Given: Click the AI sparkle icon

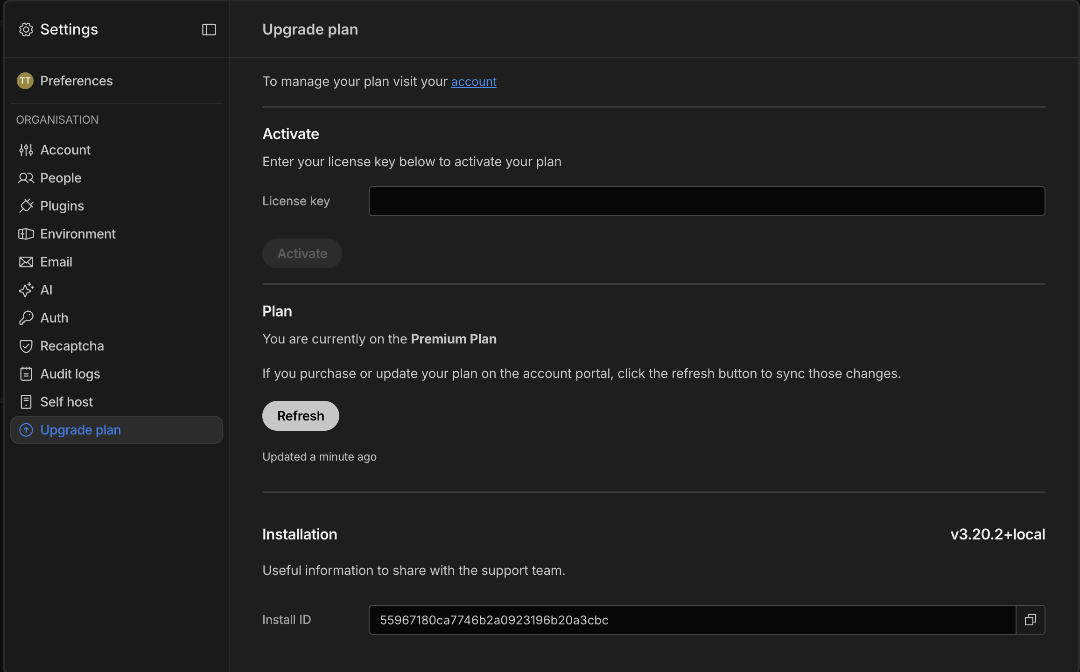Looking at the screenshot, I should coord(26,290).
